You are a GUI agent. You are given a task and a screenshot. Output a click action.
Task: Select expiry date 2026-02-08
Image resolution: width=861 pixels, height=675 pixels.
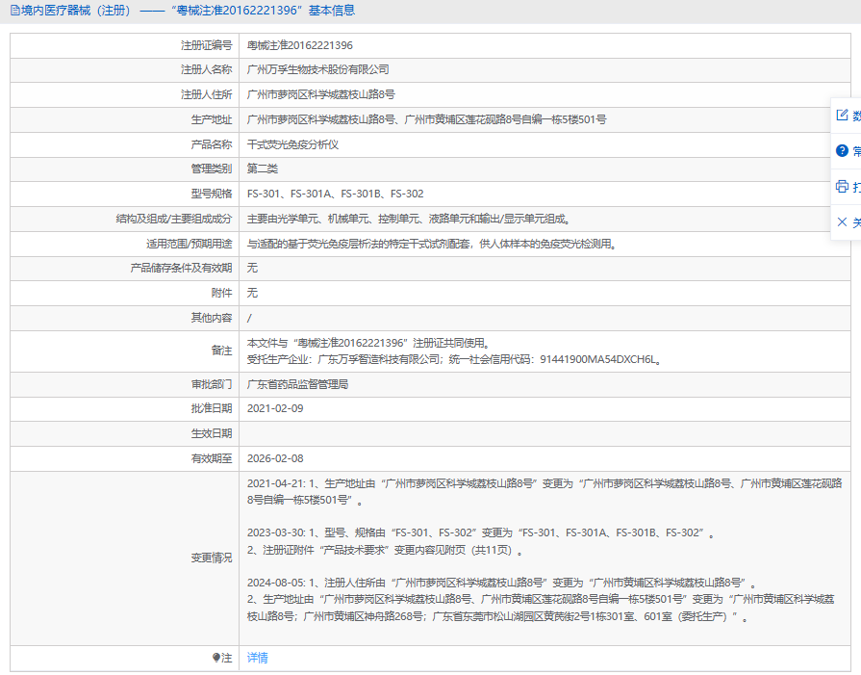click(x=275, y=458)
